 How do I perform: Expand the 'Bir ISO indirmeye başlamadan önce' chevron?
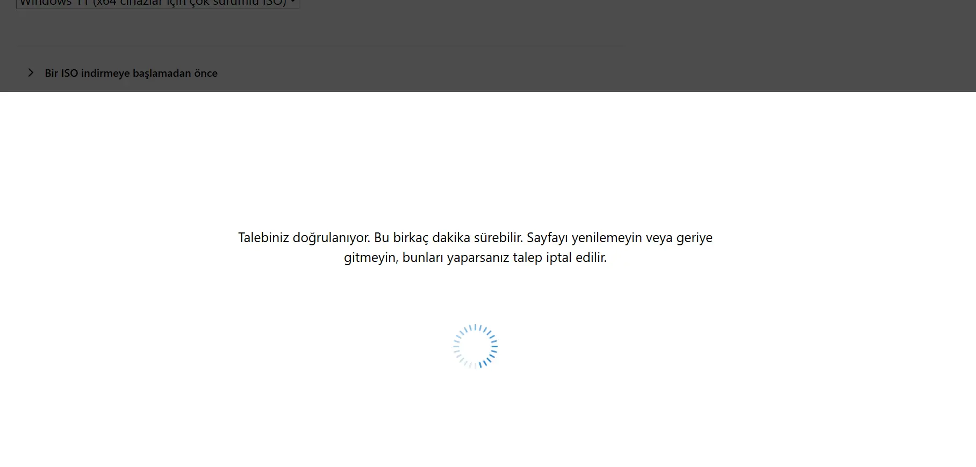tap(31, 72)
